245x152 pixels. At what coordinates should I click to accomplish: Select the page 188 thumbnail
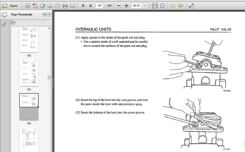pyautogui.click(x=29, y=39)
